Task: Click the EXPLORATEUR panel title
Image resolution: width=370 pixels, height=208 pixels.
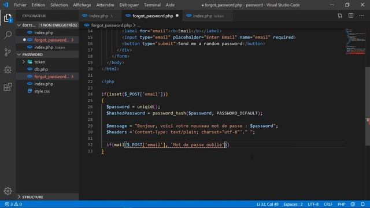Action: [34, 16]
